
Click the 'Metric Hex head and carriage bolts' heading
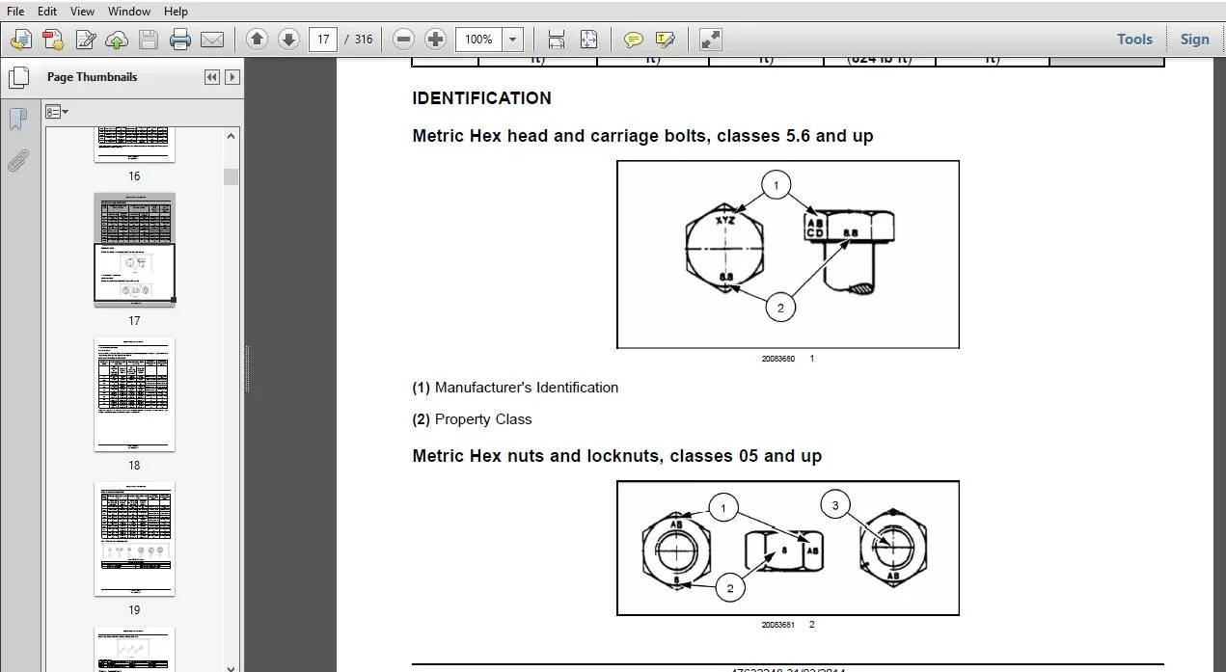click(642, 136)
